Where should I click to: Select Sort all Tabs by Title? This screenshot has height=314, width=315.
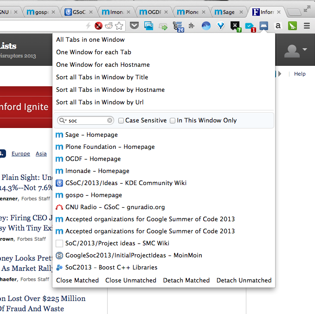(x=102, y=77)
